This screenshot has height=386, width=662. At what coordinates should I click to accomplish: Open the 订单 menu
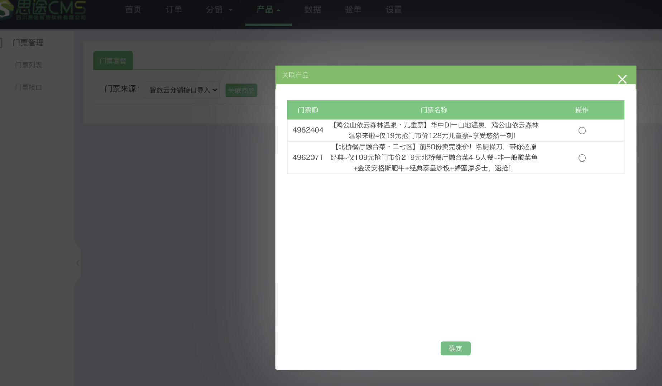tap(174, 10)
